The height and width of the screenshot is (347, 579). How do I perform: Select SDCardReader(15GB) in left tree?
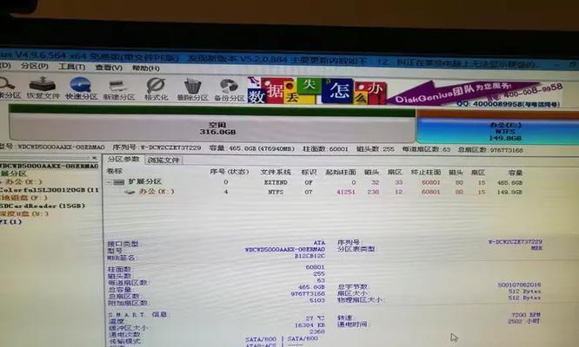tap(42, 206)
